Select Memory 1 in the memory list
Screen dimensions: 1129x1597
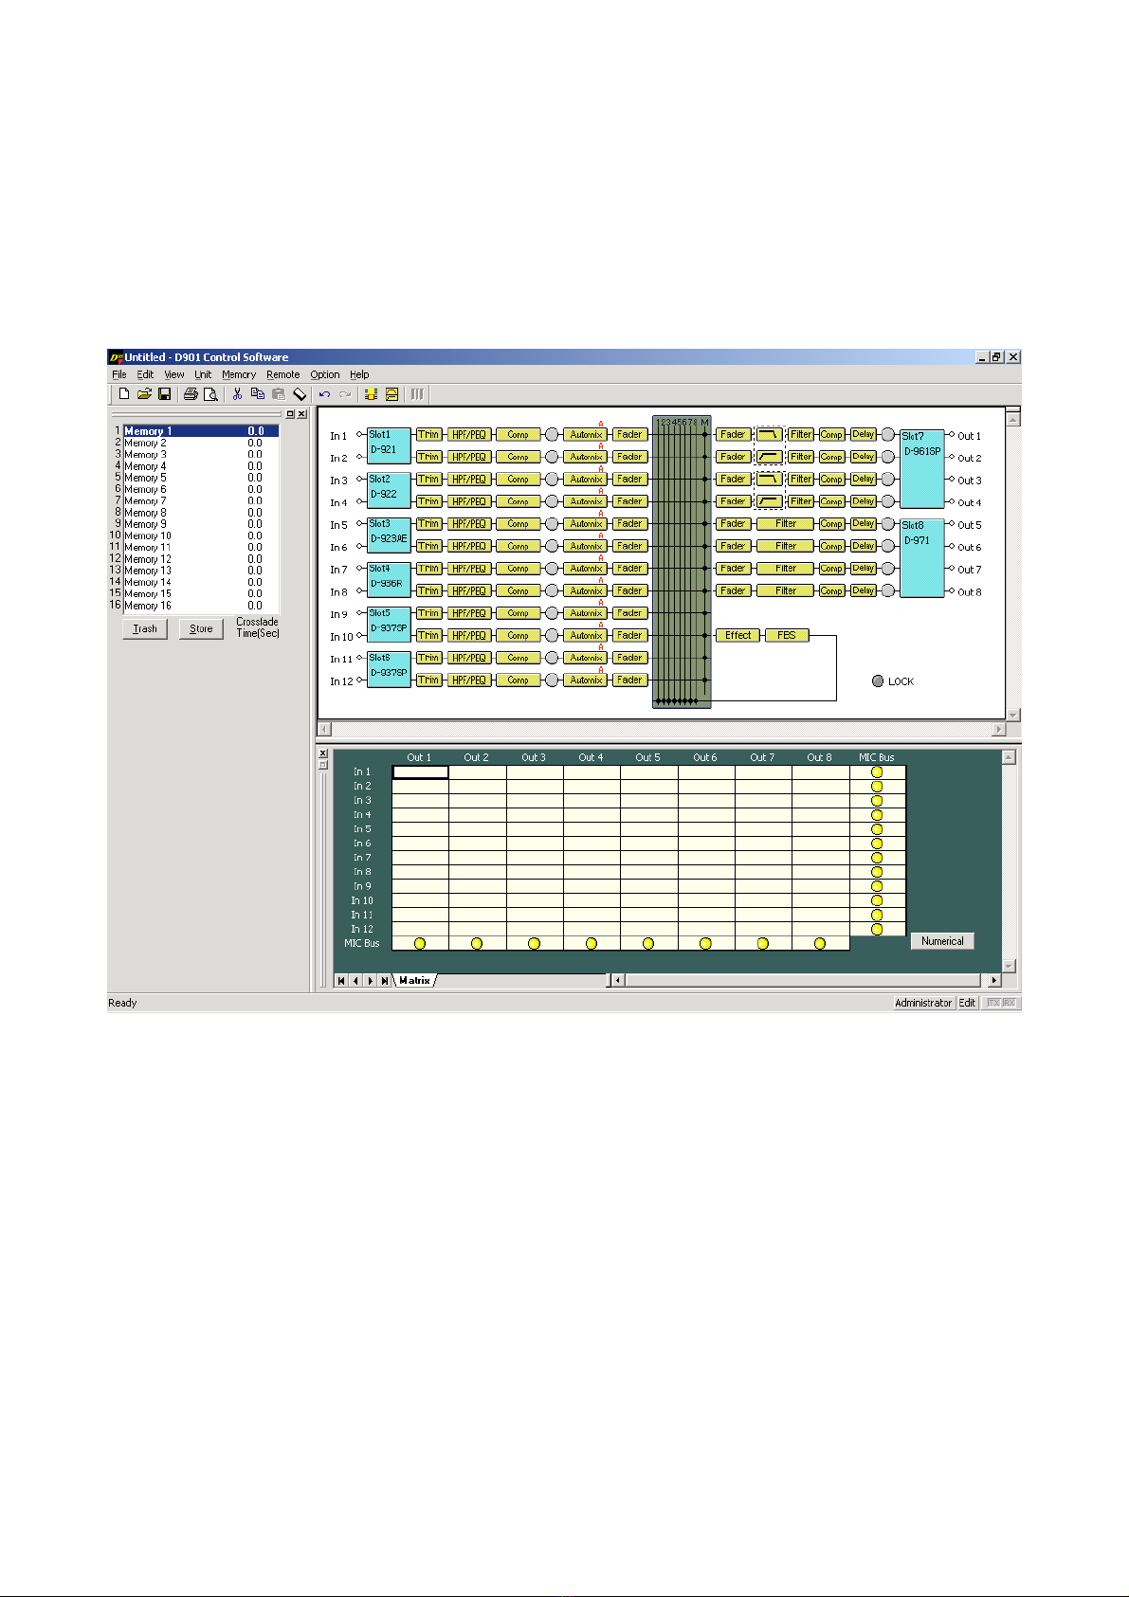coord(201,431)
